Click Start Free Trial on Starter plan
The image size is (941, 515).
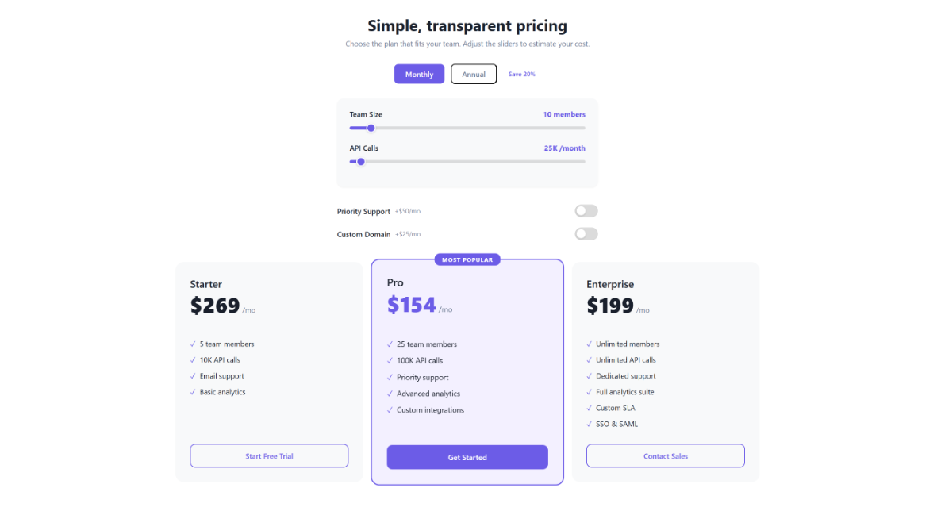coord(269,455)
